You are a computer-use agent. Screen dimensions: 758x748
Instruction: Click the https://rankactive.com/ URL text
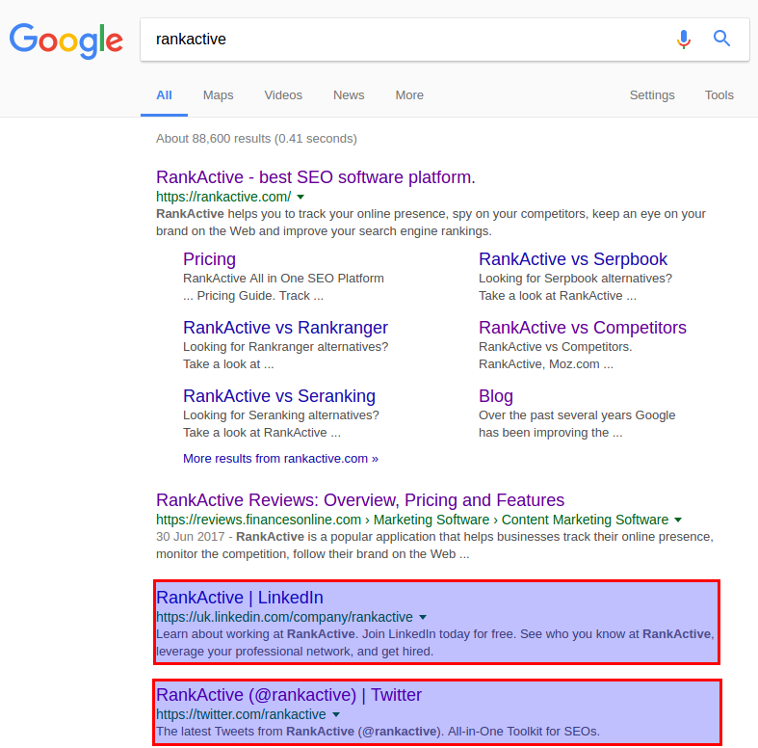(223, 197)
